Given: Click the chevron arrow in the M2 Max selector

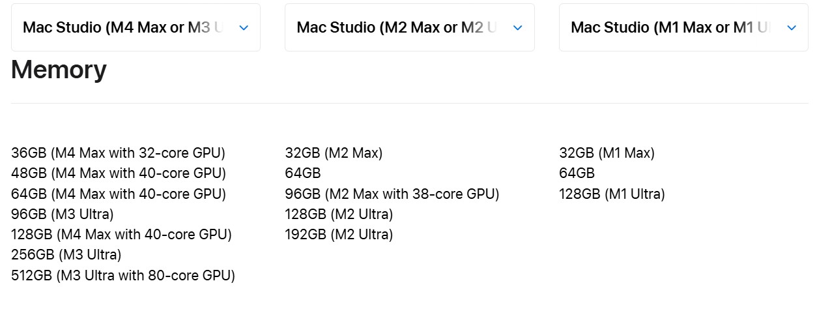Looking at the screenshot, I should coord(518,27).
